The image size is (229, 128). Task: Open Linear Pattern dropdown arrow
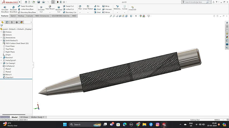88,12
